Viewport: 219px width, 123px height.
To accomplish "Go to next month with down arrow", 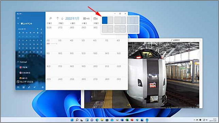I will (x=62, y=18).
